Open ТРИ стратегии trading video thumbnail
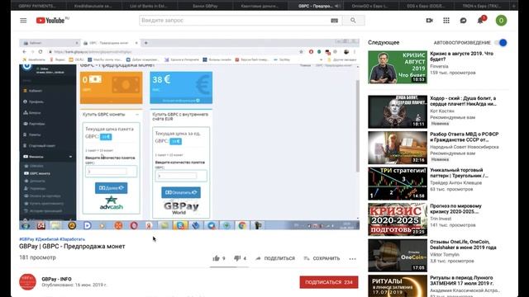This screenshot has height=297, width=529. click(x=398, y=183)
